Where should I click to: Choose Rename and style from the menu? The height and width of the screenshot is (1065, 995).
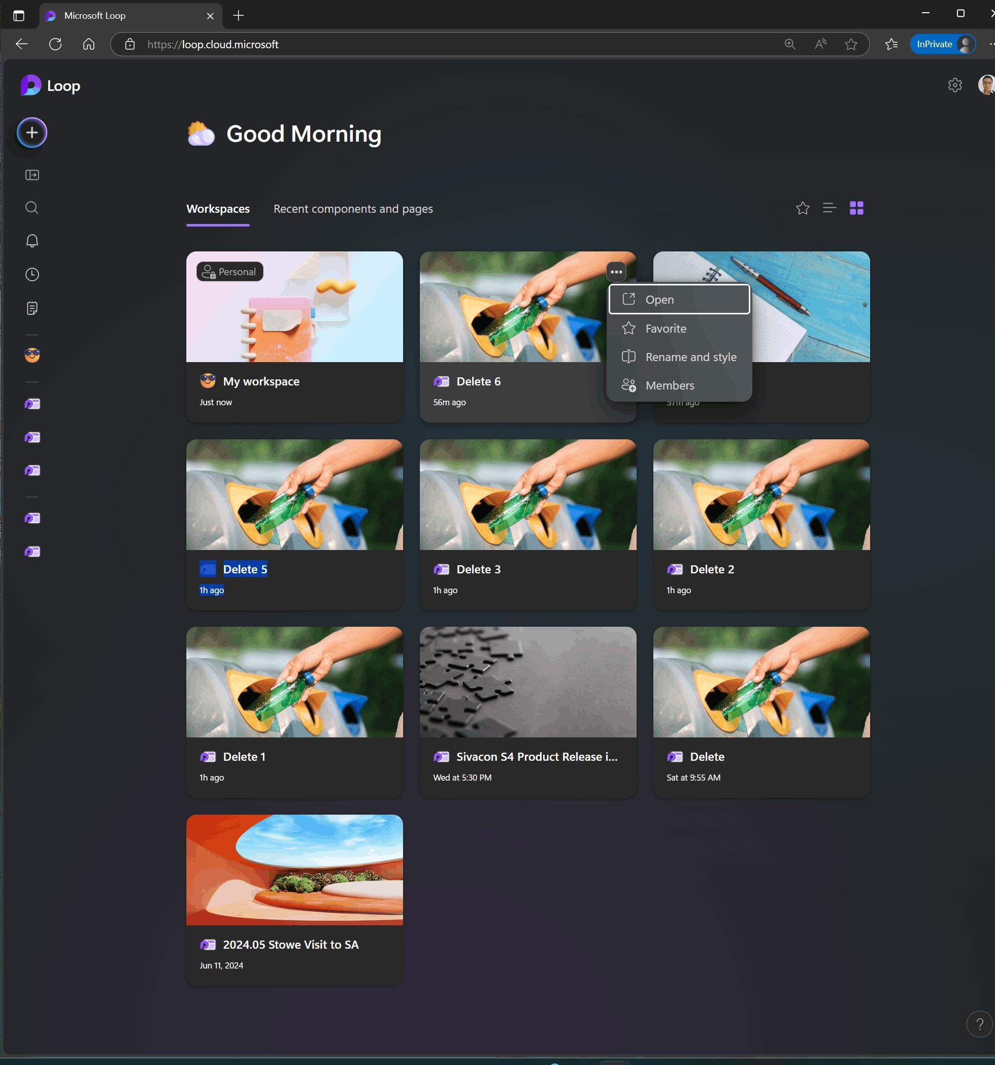point(691,357)
